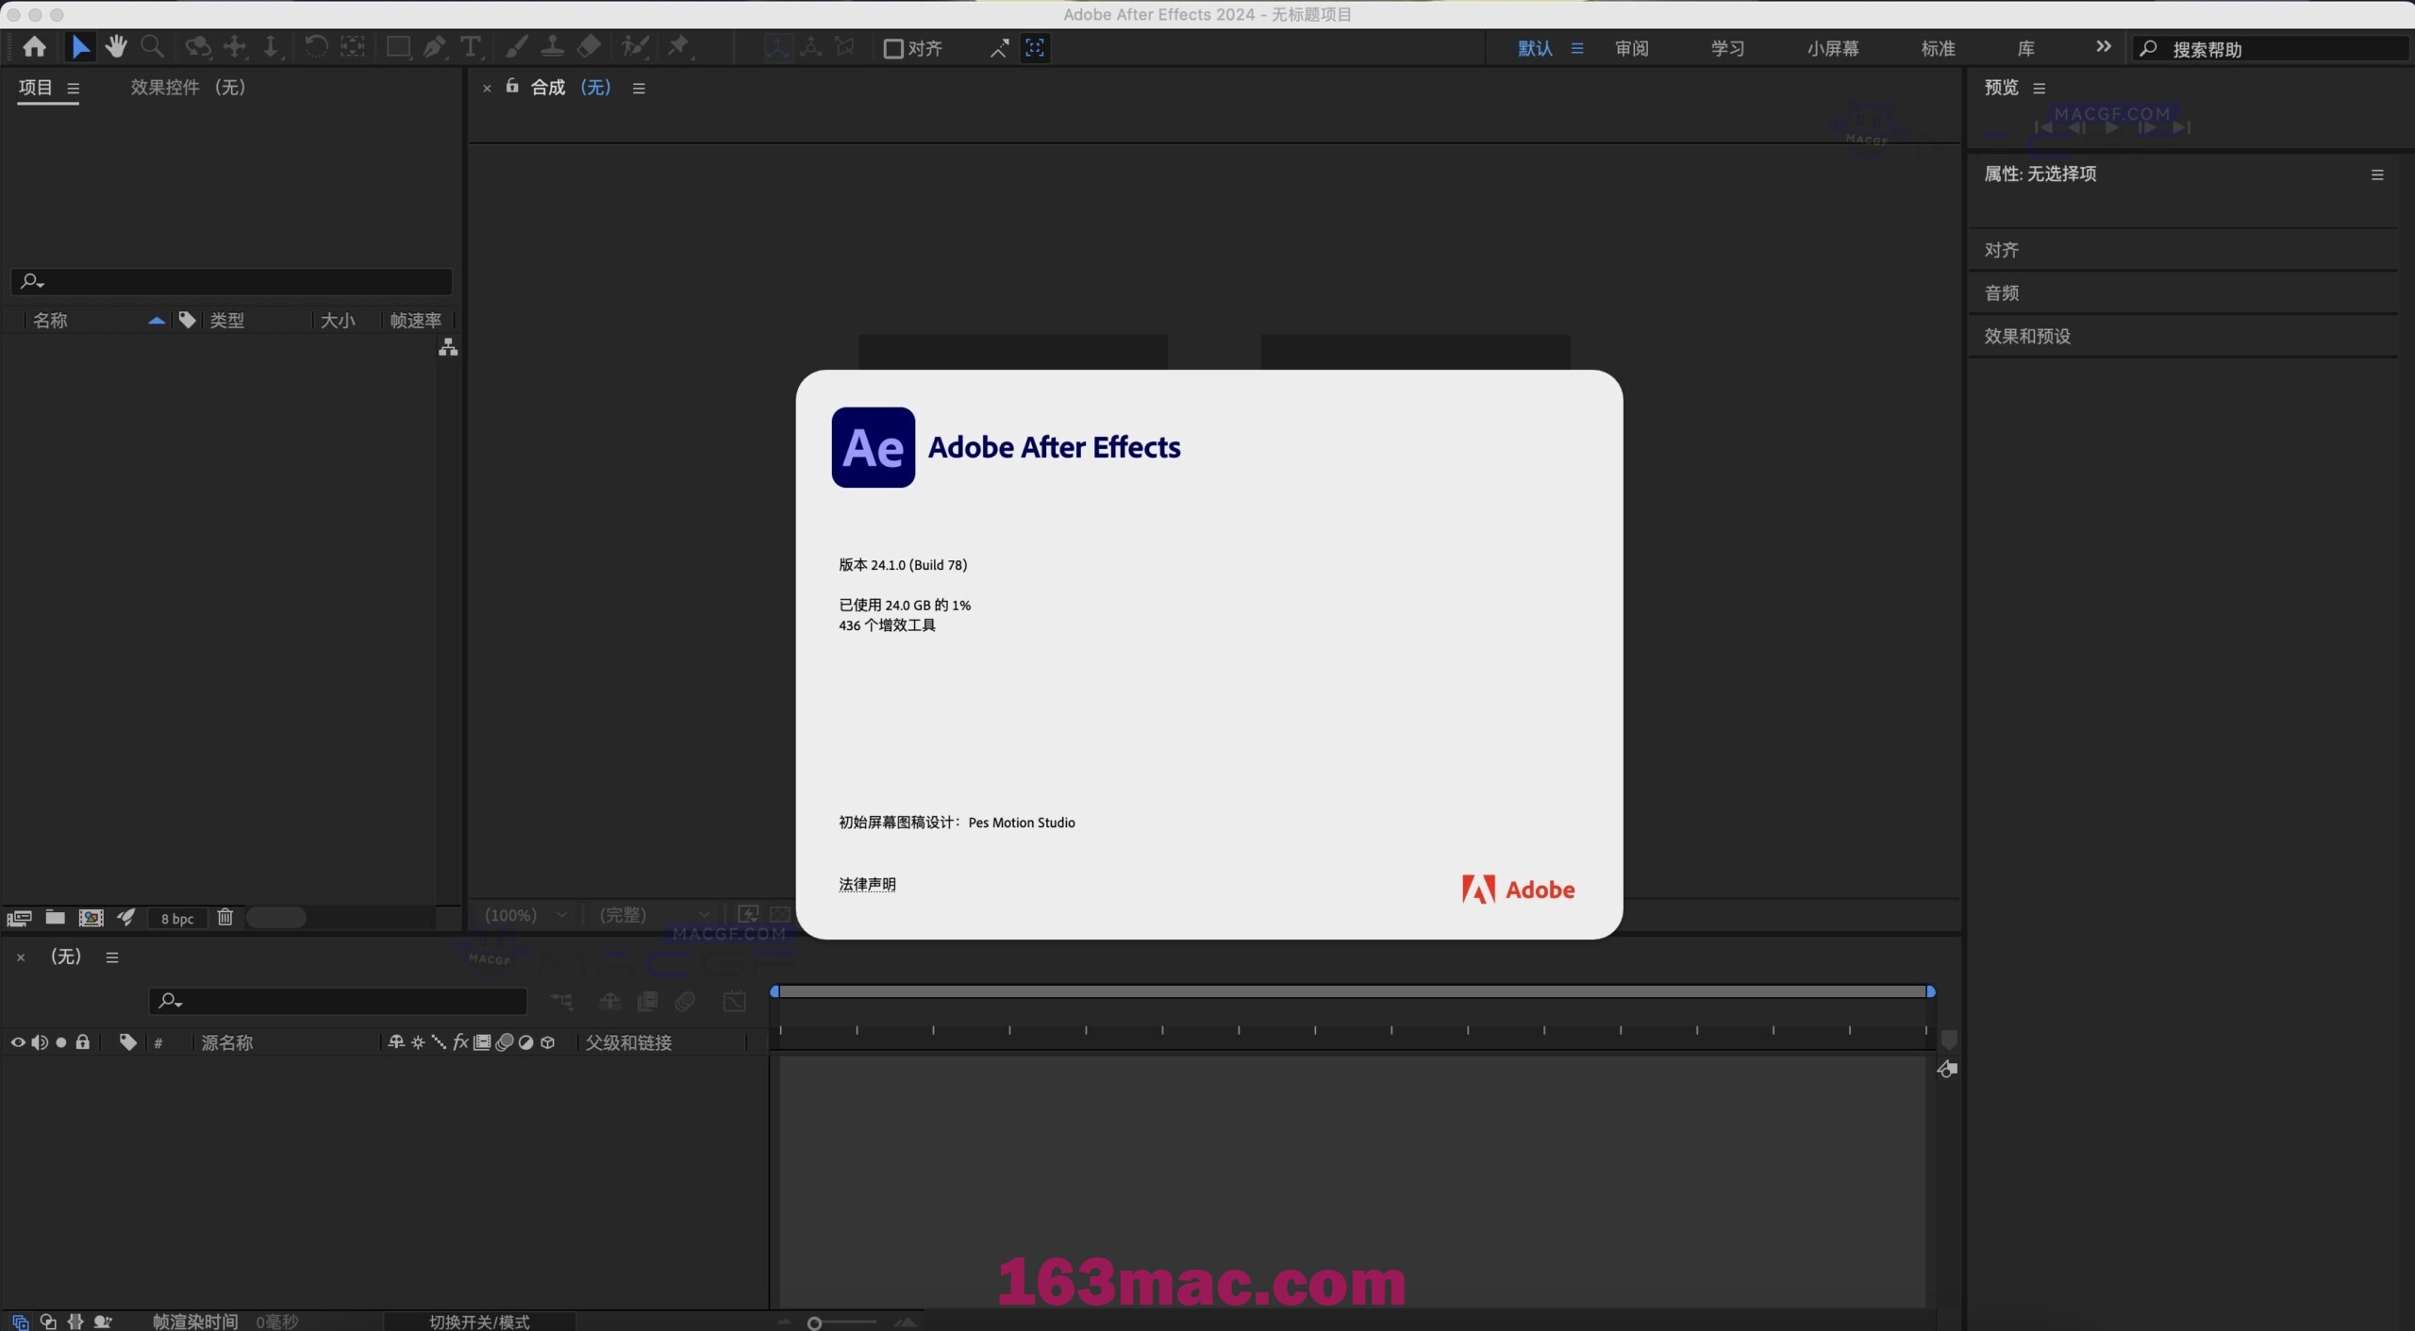
Task: Open the 预览 panel menu
Action: pyautogui.click(x=2040, y=89)
